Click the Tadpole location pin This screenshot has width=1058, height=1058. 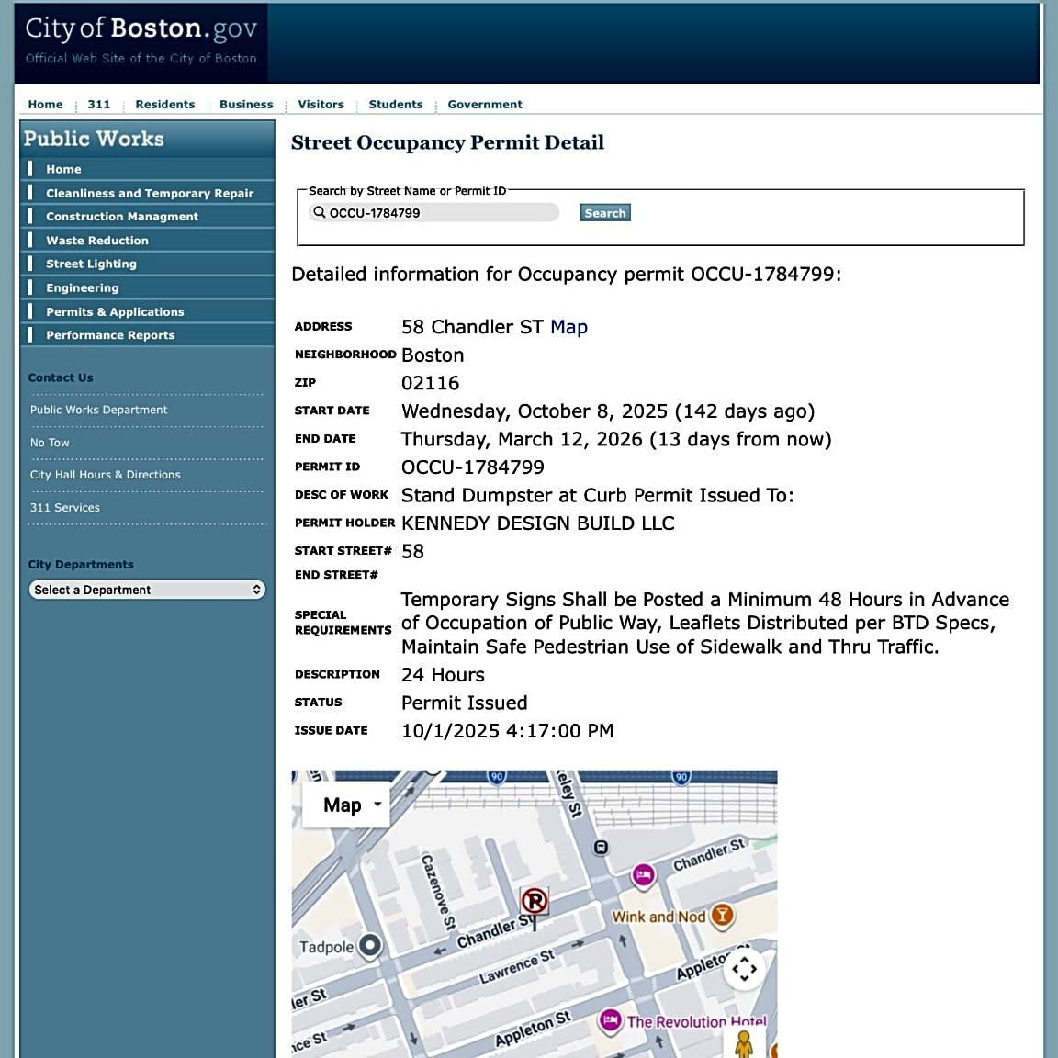point(369,945)
